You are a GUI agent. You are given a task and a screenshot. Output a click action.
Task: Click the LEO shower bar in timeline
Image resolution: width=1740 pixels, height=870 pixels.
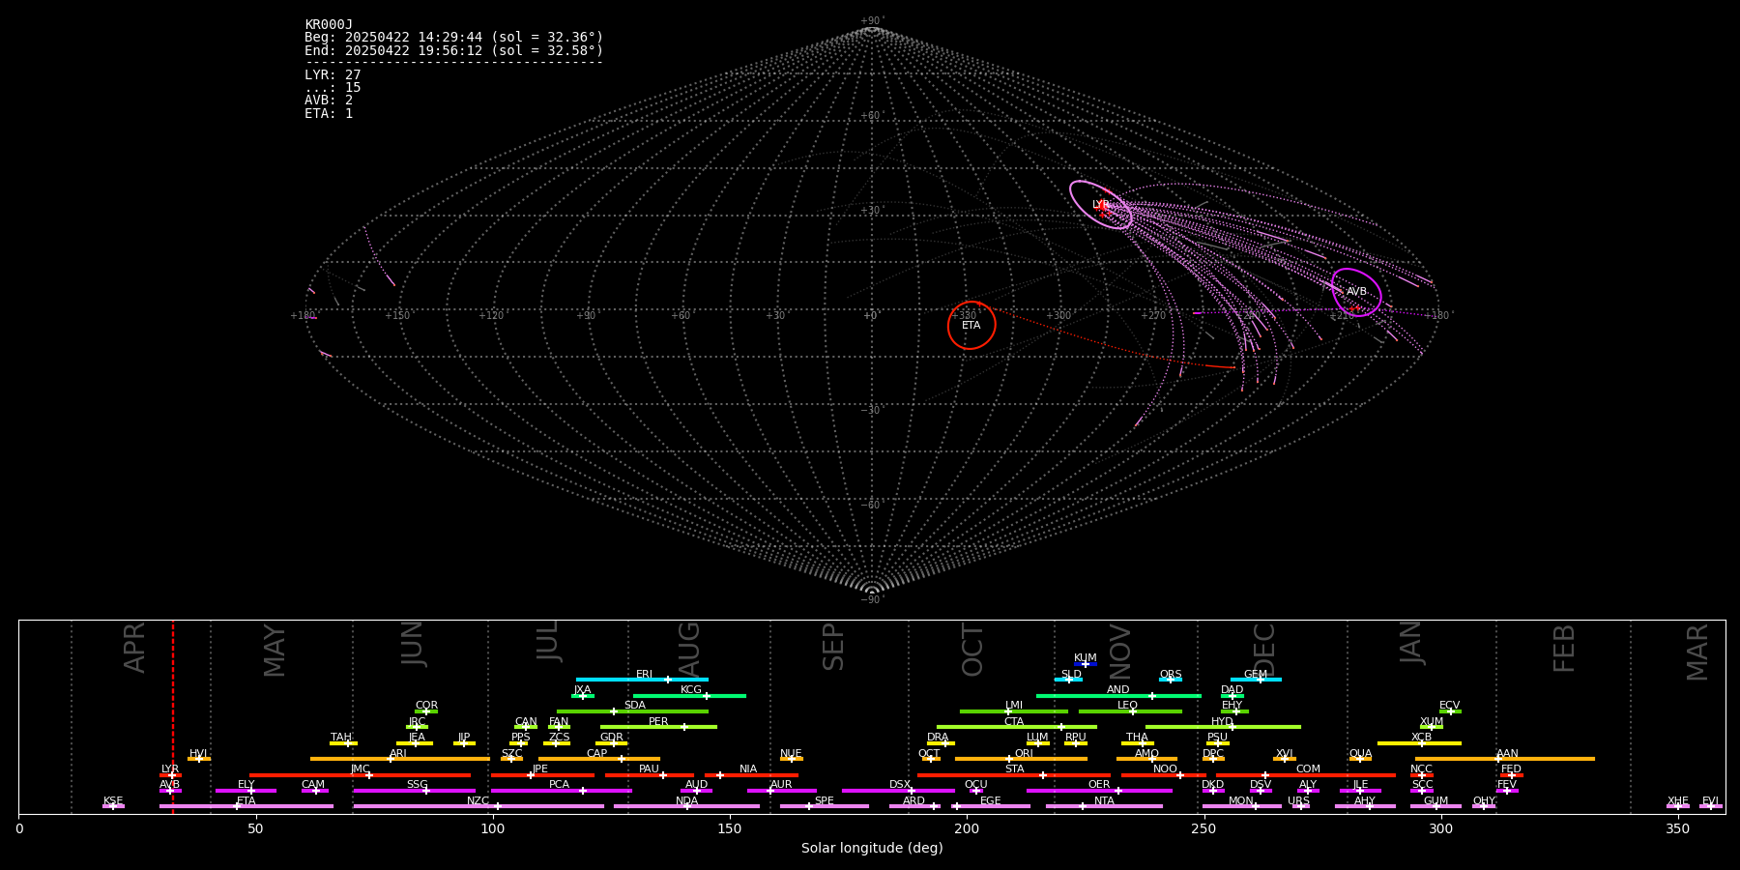[1130, 711]
